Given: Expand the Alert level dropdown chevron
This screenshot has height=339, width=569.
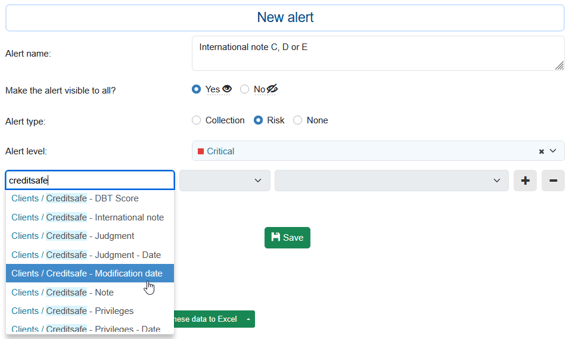Looking at the screenshot, I should pos(553,151).
